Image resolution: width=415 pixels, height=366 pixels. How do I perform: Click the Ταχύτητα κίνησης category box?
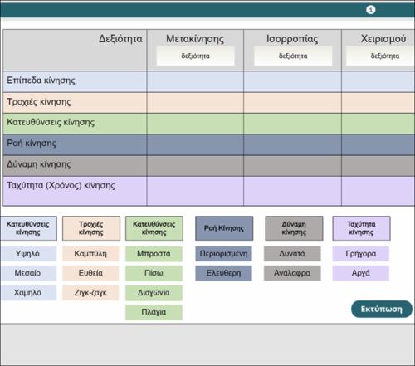[361, 228]
